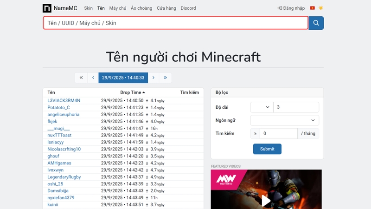Click the Tìm kiếm minimum value field

279,133
